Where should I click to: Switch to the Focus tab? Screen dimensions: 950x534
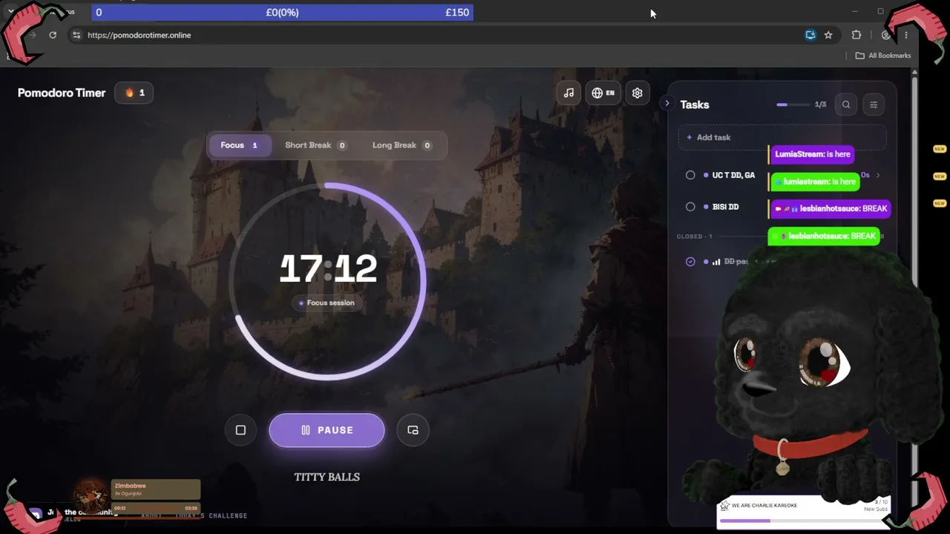coord(239,145)
